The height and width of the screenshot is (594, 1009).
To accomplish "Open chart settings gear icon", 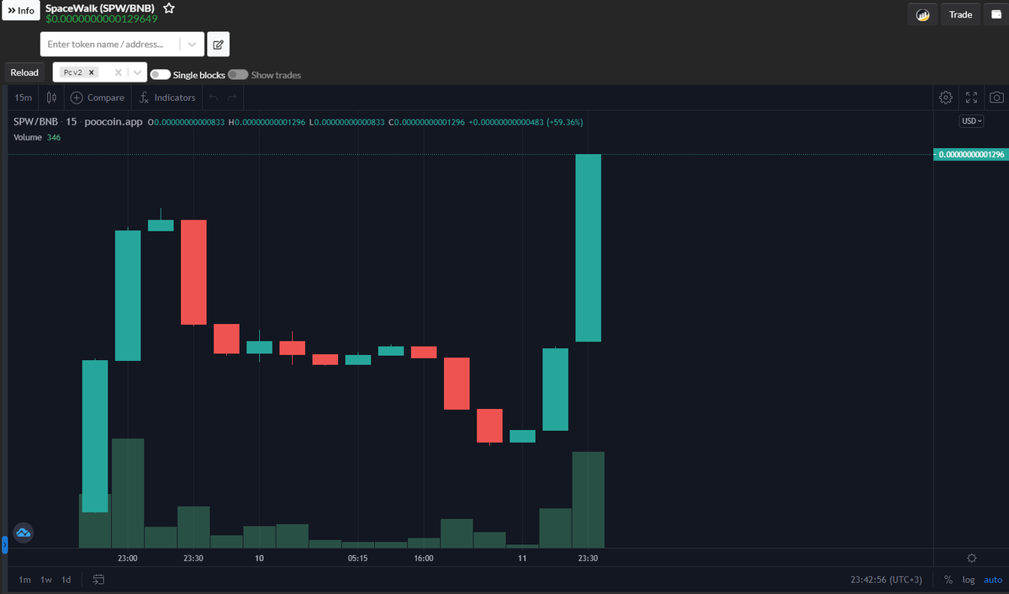I will tap(946, 98).
